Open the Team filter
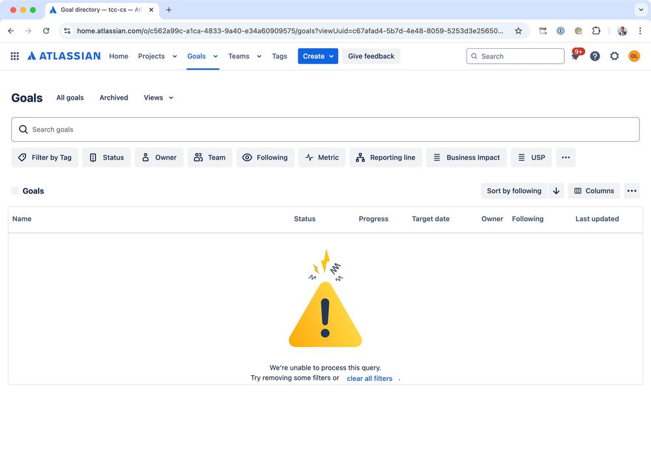This screenshot has width=651, height=463. 210,157
